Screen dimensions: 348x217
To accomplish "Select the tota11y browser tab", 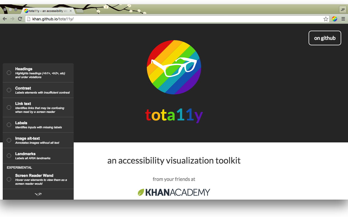I will click(x=48, y=11).
